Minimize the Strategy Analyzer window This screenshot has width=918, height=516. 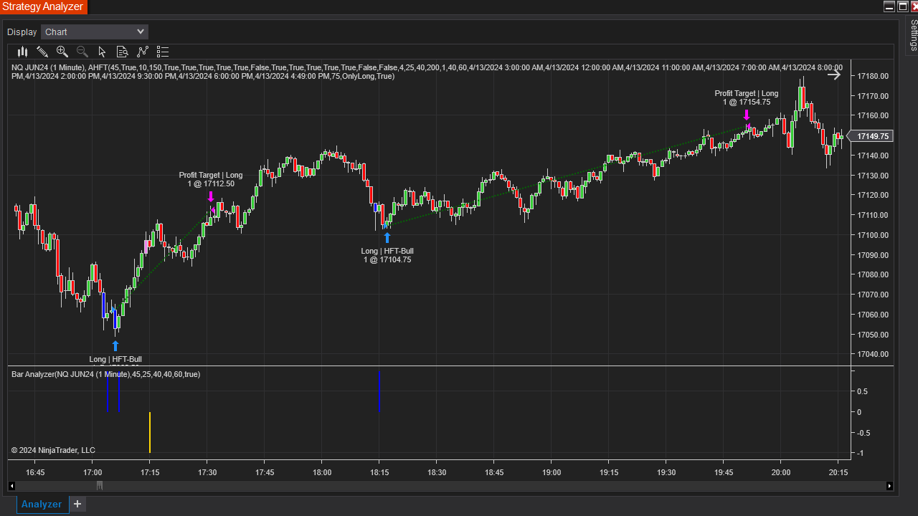click(x=889, y=6)
